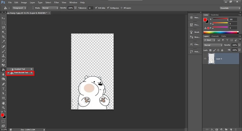Open the Character panel

pos(195,44)
